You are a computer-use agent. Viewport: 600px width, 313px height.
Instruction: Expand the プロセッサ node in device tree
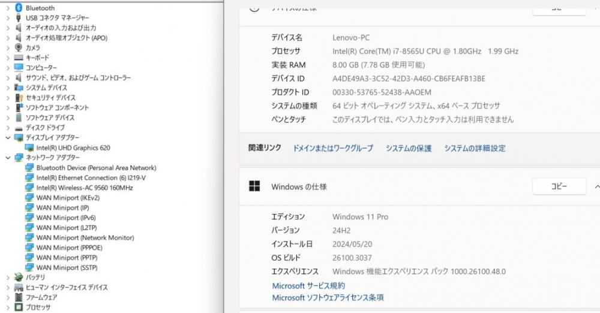pos(8,307)
